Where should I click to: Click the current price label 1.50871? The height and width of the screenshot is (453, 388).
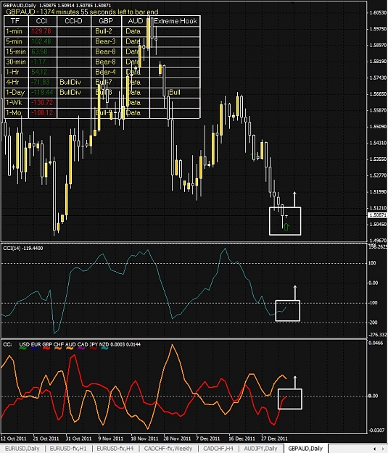click(x=378, y=215)
